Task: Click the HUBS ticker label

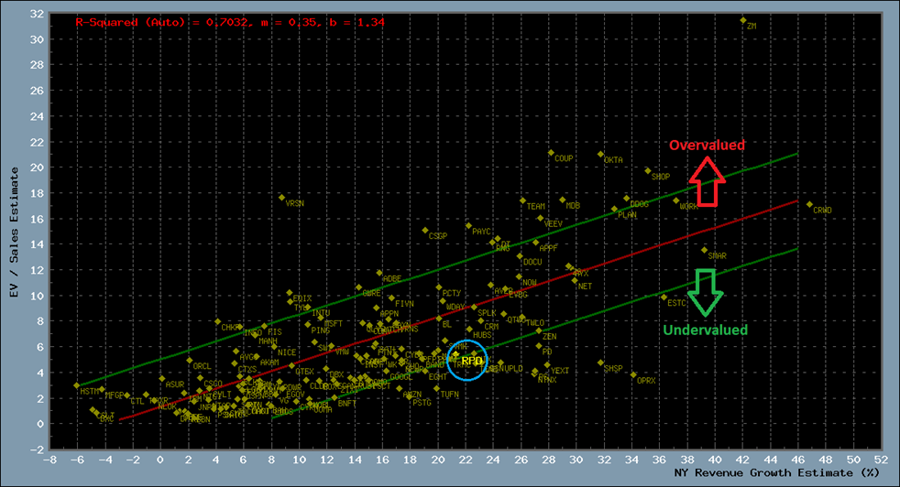Action: (x=482, y=335)
